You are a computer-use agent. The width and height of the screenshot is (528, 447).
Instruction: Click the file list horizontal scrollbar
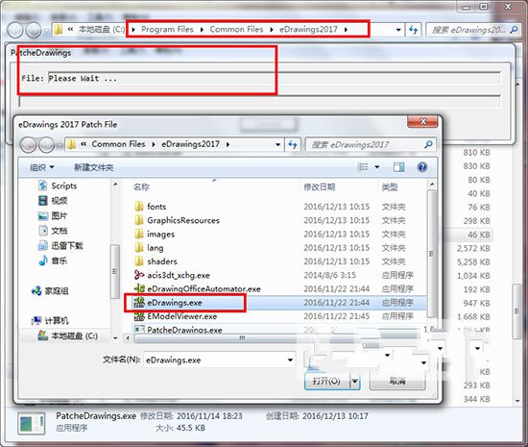point(243,337)
